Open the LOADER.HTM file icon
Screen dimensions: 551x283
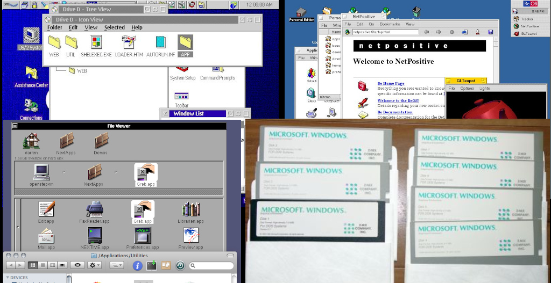point(129,43)
